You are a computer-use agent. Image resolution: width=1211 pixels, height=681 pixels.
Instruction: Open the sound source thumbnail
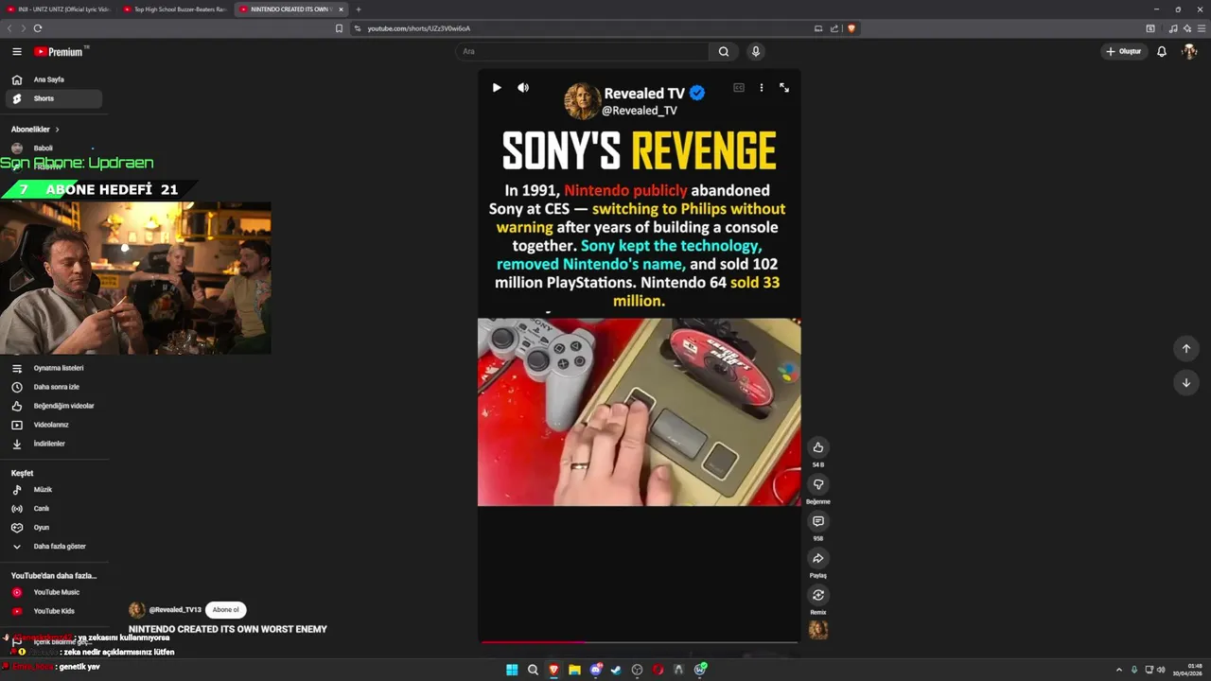click(818, 630)
